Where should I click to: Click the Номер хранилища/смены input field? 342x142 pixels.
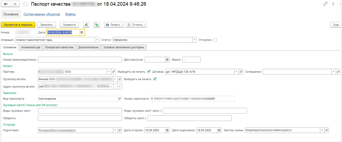click(80, 60)
